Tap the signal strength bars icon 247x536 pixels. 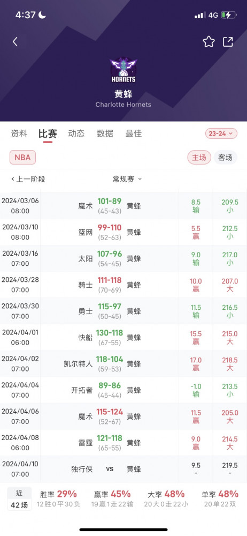200,15
